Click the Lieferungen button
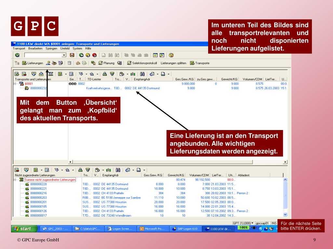This screenshot has height=249, width=333. pos(33,63)
